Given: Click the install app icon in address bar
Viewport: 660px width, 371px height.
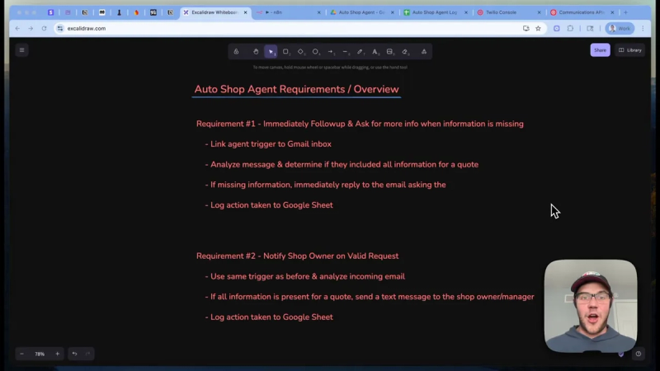Looking at the screenshot, I should pos(526,28).
